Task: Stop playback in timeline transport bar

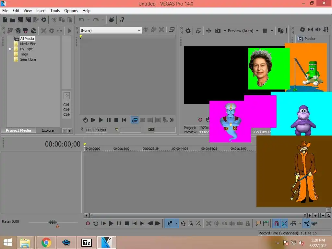Action: click(127, 223)
